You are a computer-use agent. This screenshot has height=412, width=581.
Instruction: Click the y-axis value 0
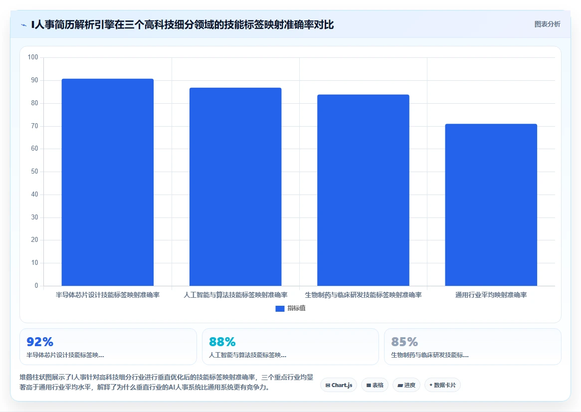(36, 286)
